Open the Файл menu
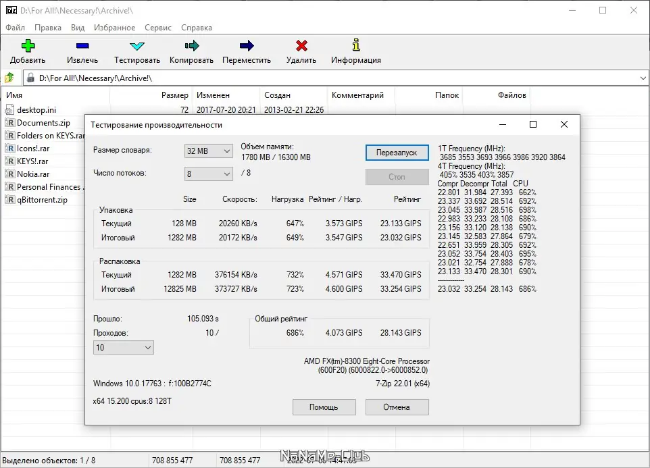The height and width of the screenshot is (468, 650). point(16,27)
